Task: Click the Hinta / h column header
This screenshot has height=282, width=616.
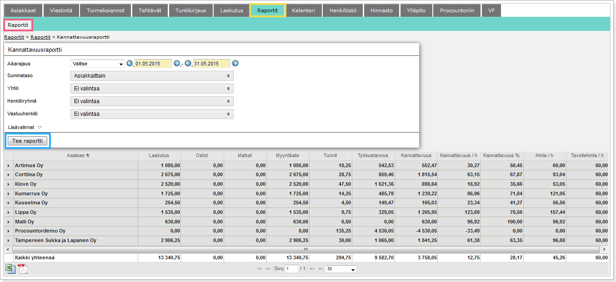Action: [x=544, y=155]
